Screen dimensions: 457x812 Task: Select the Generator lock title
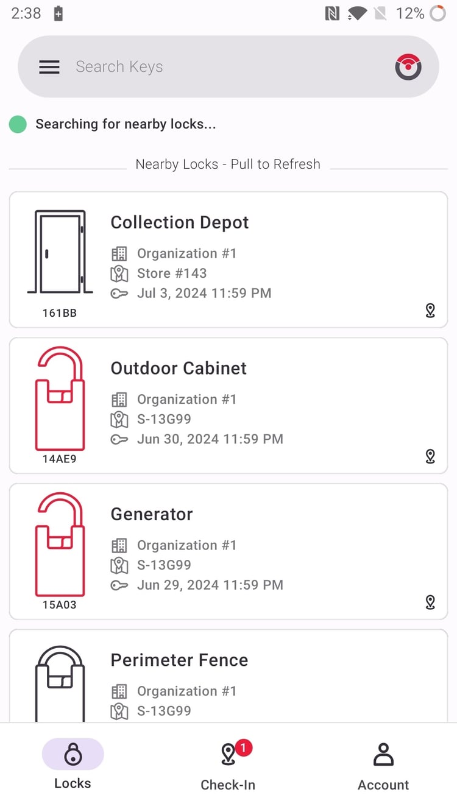(x=152, y=514)
